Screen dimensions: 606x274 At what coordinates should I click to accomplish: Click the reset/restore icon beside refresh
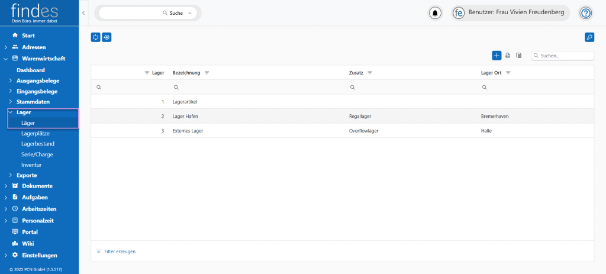click(107, 37)
